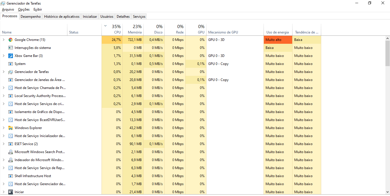Sort by Mecanismo de GPU column header
Screen dimensions: 390x196
click(235, 29)
